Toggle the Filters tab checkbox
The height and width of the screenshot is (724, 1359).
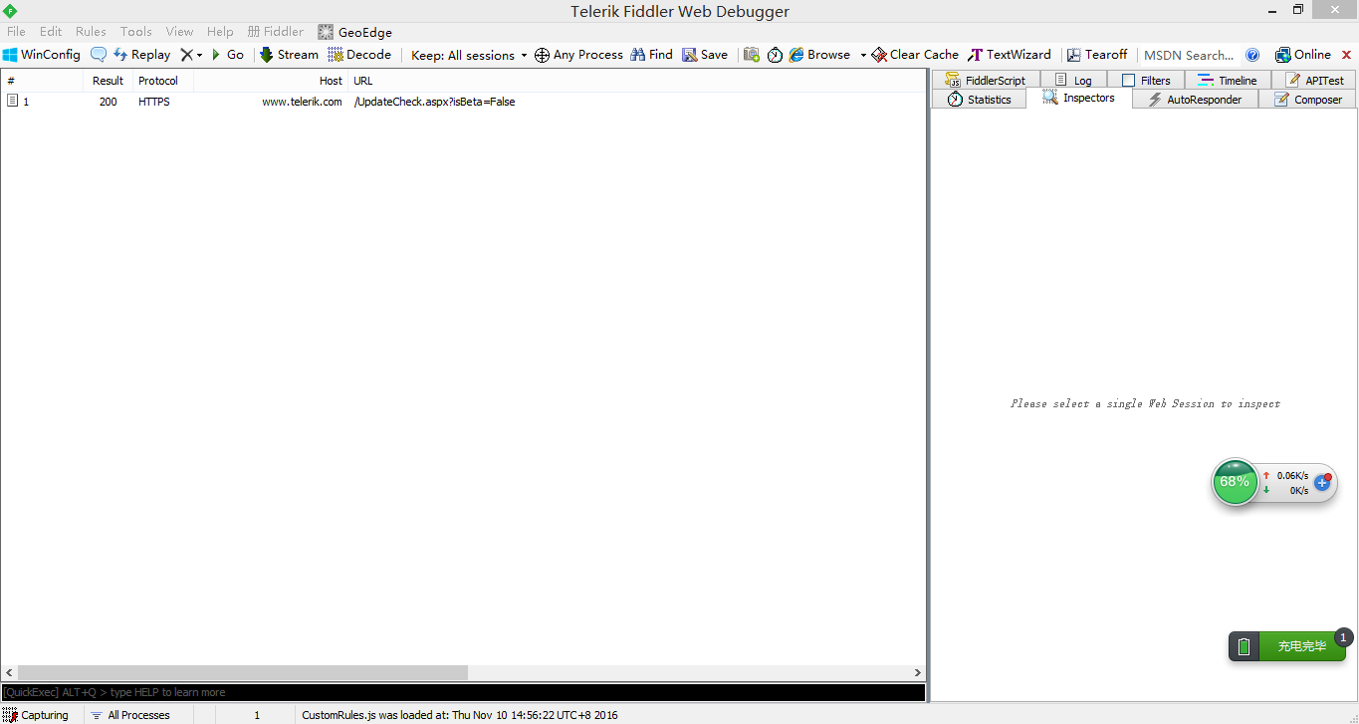[1128, 80]
